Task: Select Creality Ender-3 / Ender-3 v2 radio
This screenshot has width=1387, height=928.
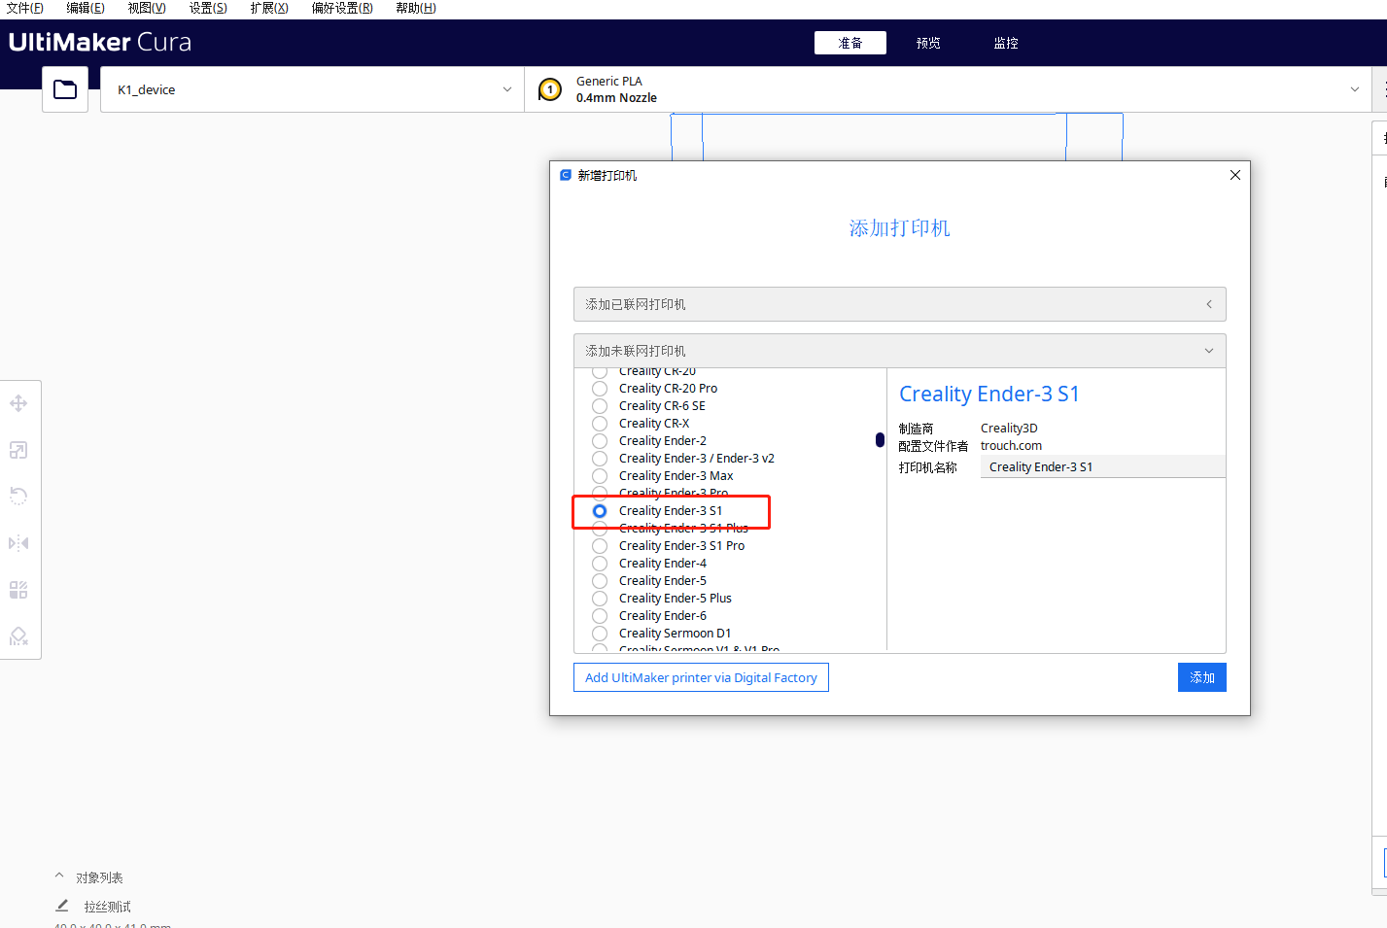Action: (600, 459)
